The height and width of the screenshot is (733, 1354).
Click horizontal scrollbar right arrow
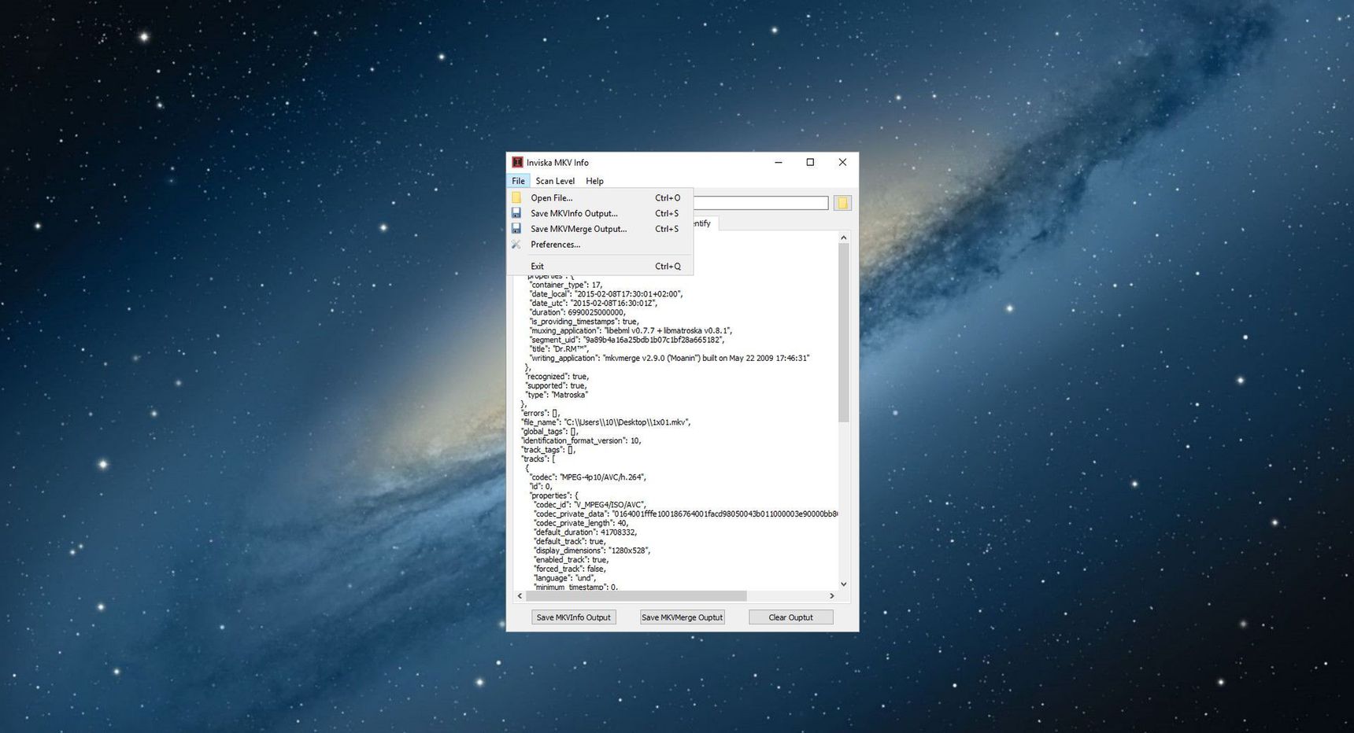(832, 596)
